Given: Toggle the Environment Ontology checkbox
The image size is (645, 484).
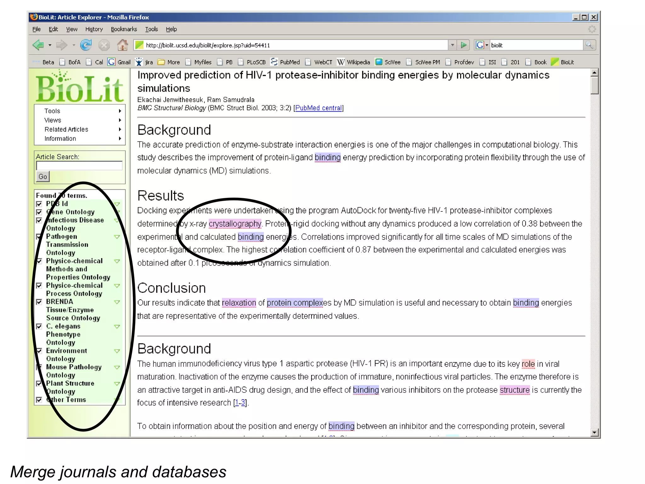Looking at the screenshot, I should (x=39, y=351).
